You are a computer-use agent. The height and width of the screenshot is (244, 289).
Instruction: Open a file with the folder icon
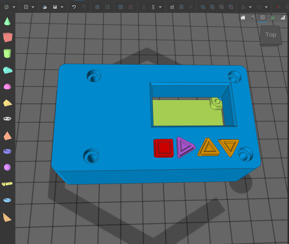coord(45,7)
